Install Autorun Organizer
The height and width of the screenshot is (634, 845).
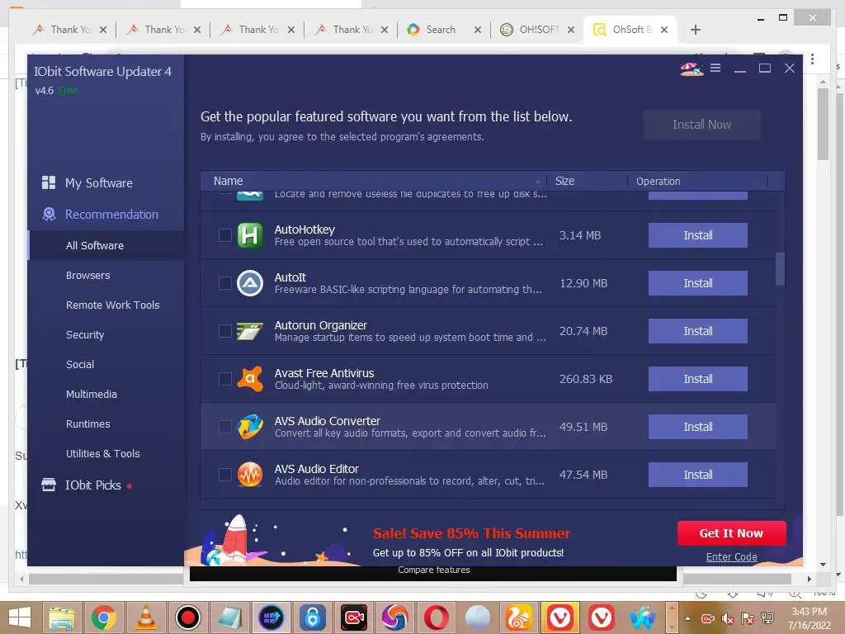coord(697,331)
